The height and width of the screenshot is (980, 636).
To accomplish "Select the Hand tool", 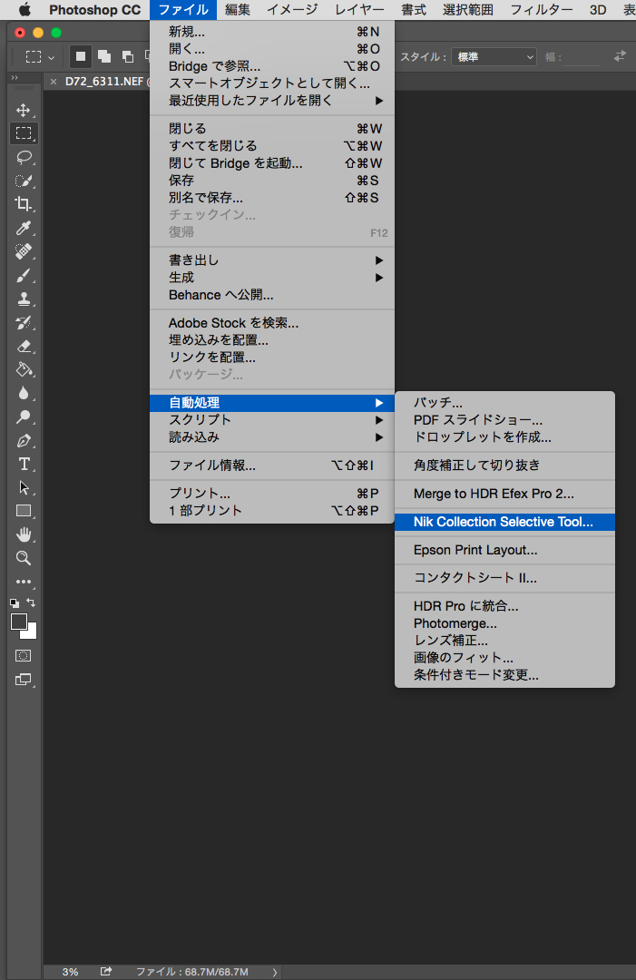I will point(23,534).
